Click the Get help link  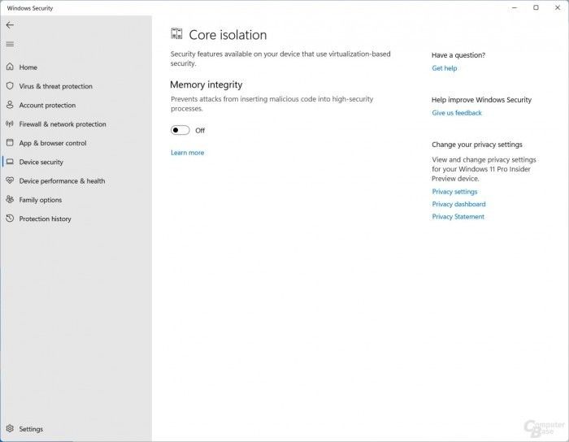pos(444,68)
